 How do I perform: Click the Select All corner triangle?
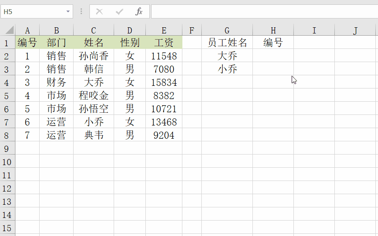(9, 30)
